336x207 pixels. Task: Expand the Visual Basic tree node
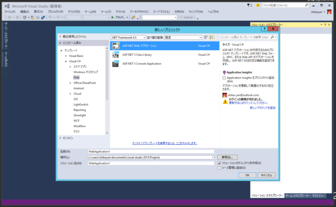pos(66,56)
